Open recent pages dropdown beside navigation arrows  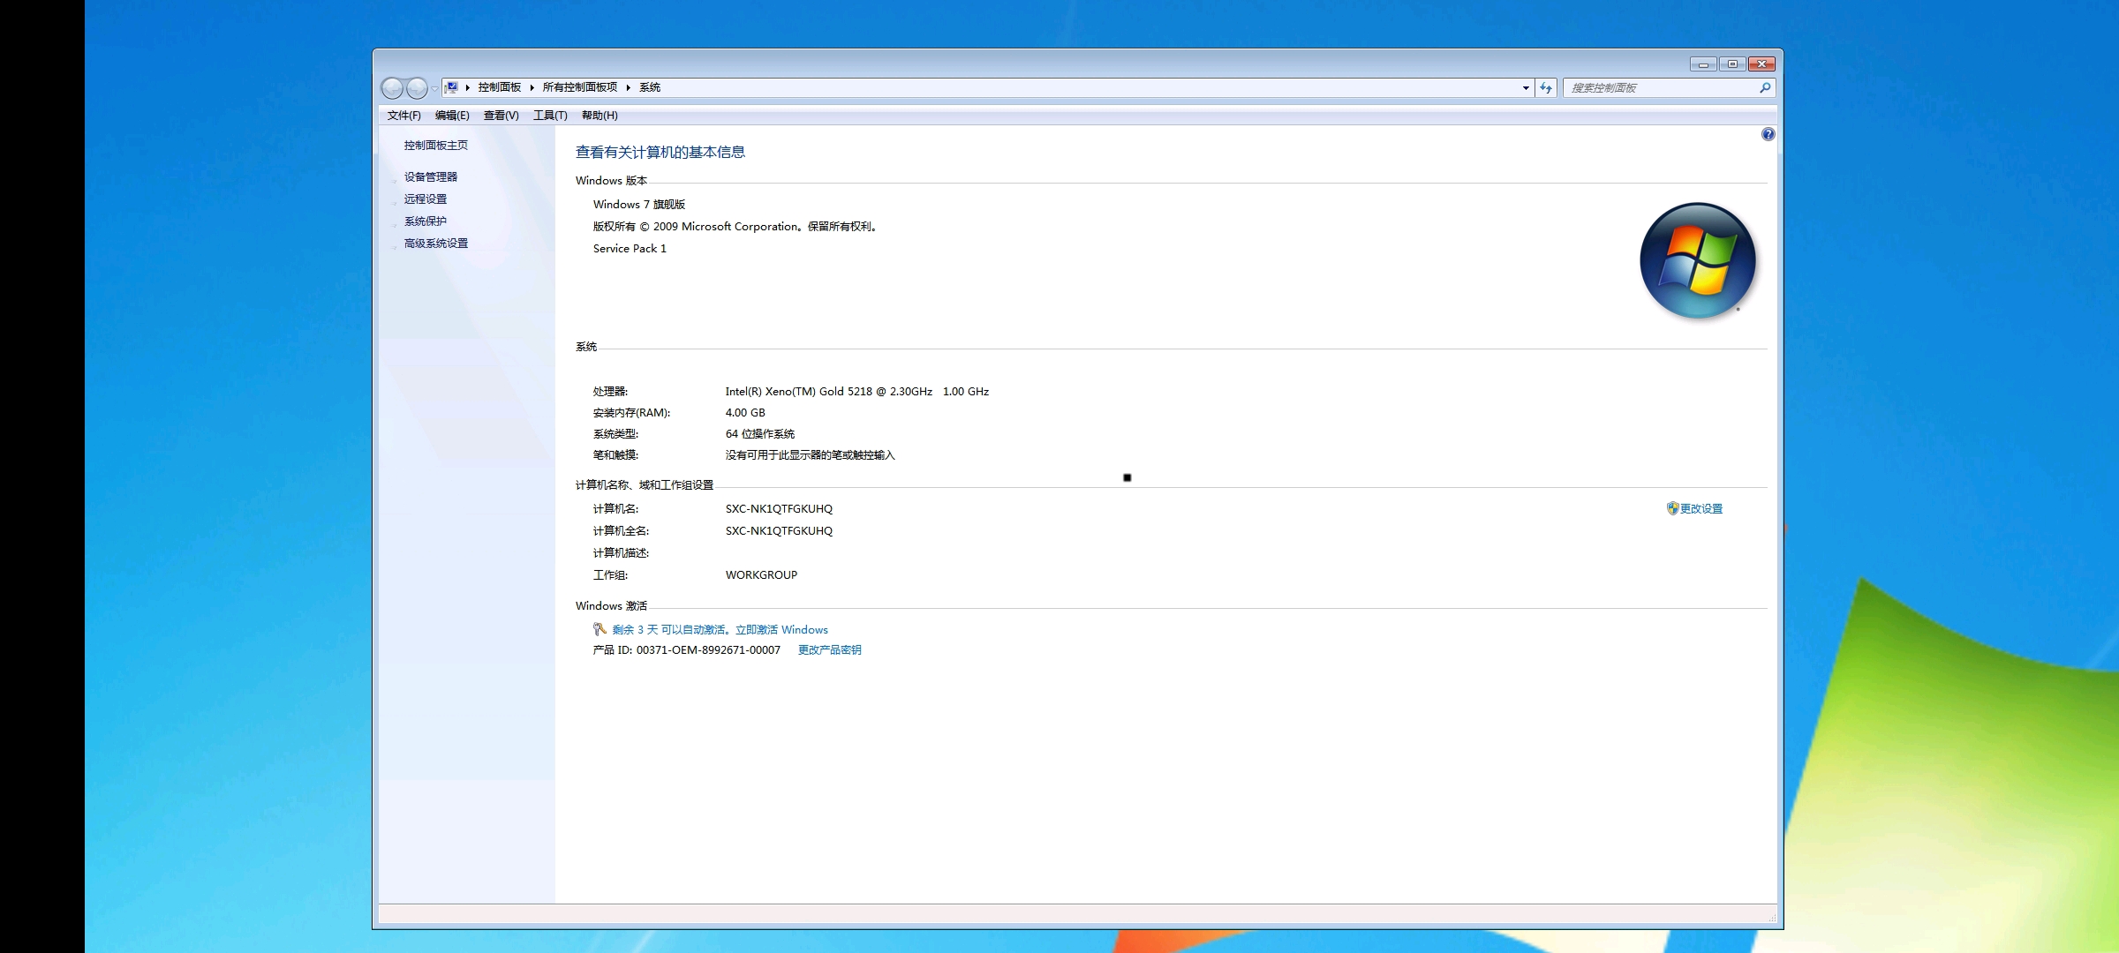434,88
